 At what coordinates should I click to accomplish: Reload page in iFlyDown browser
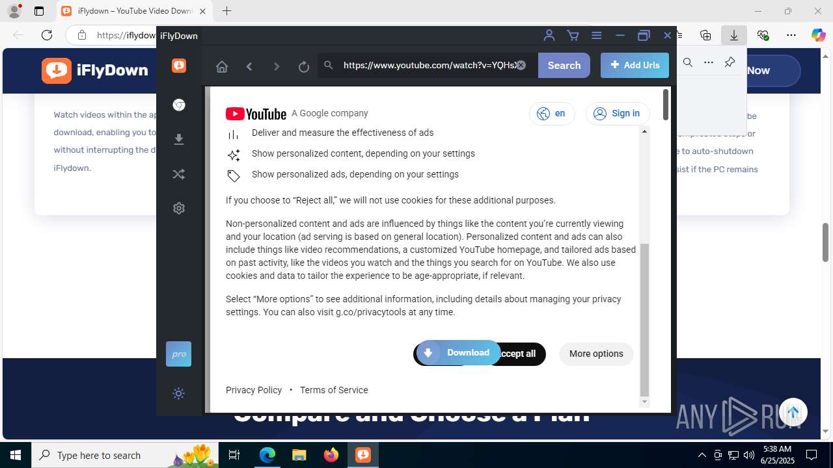tap(304, 66)
